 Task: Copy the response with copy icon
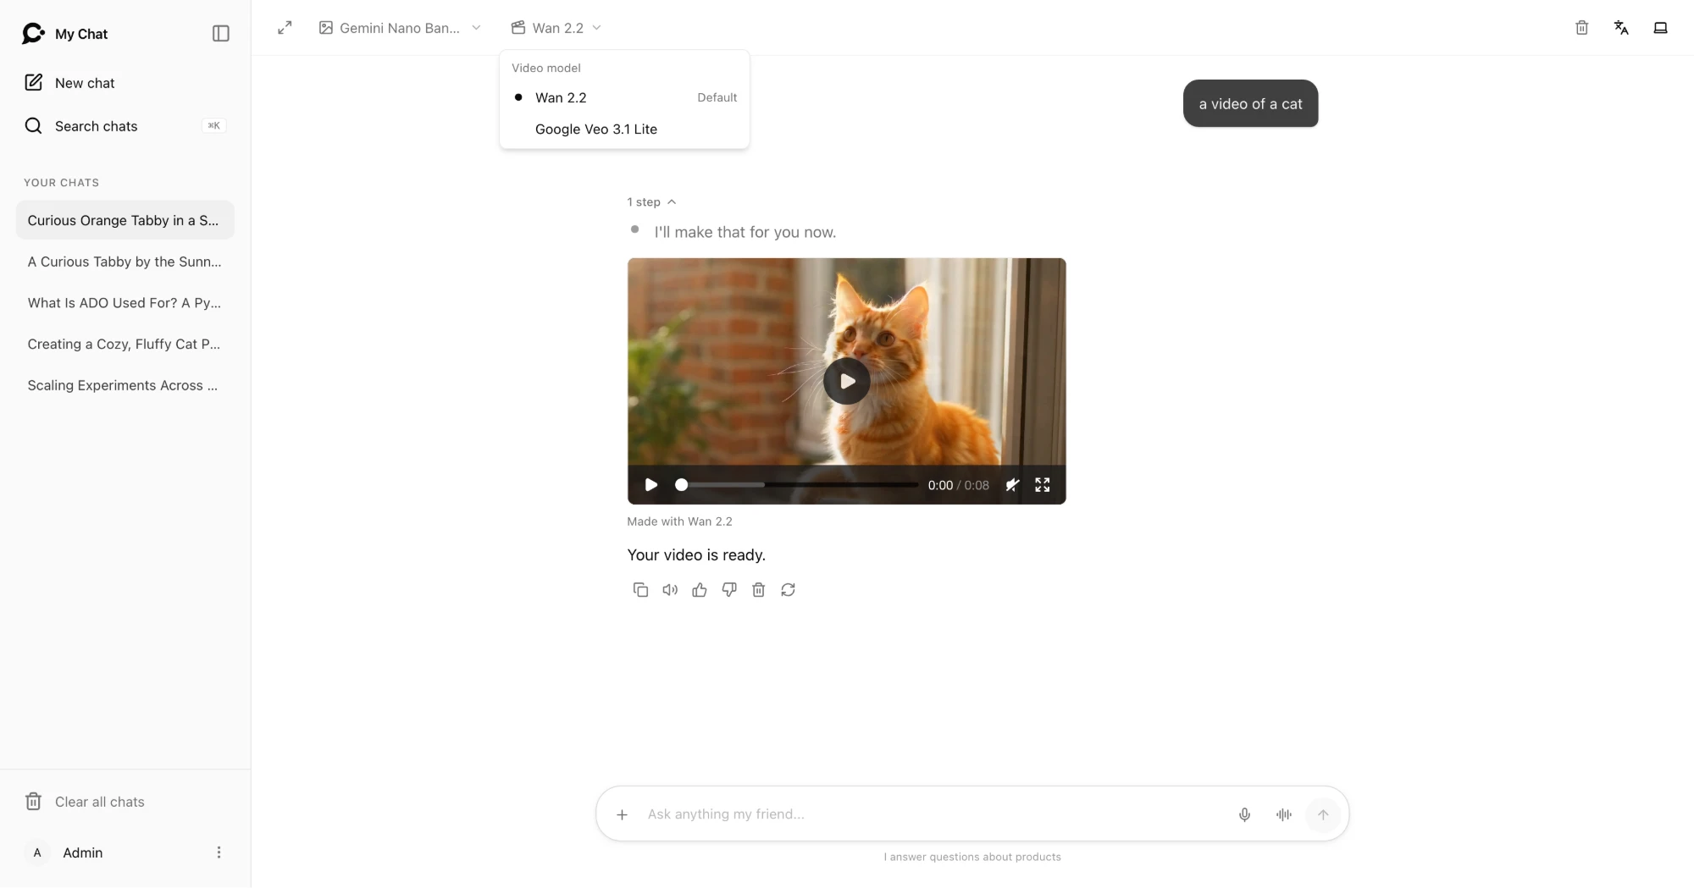(640, 590)
